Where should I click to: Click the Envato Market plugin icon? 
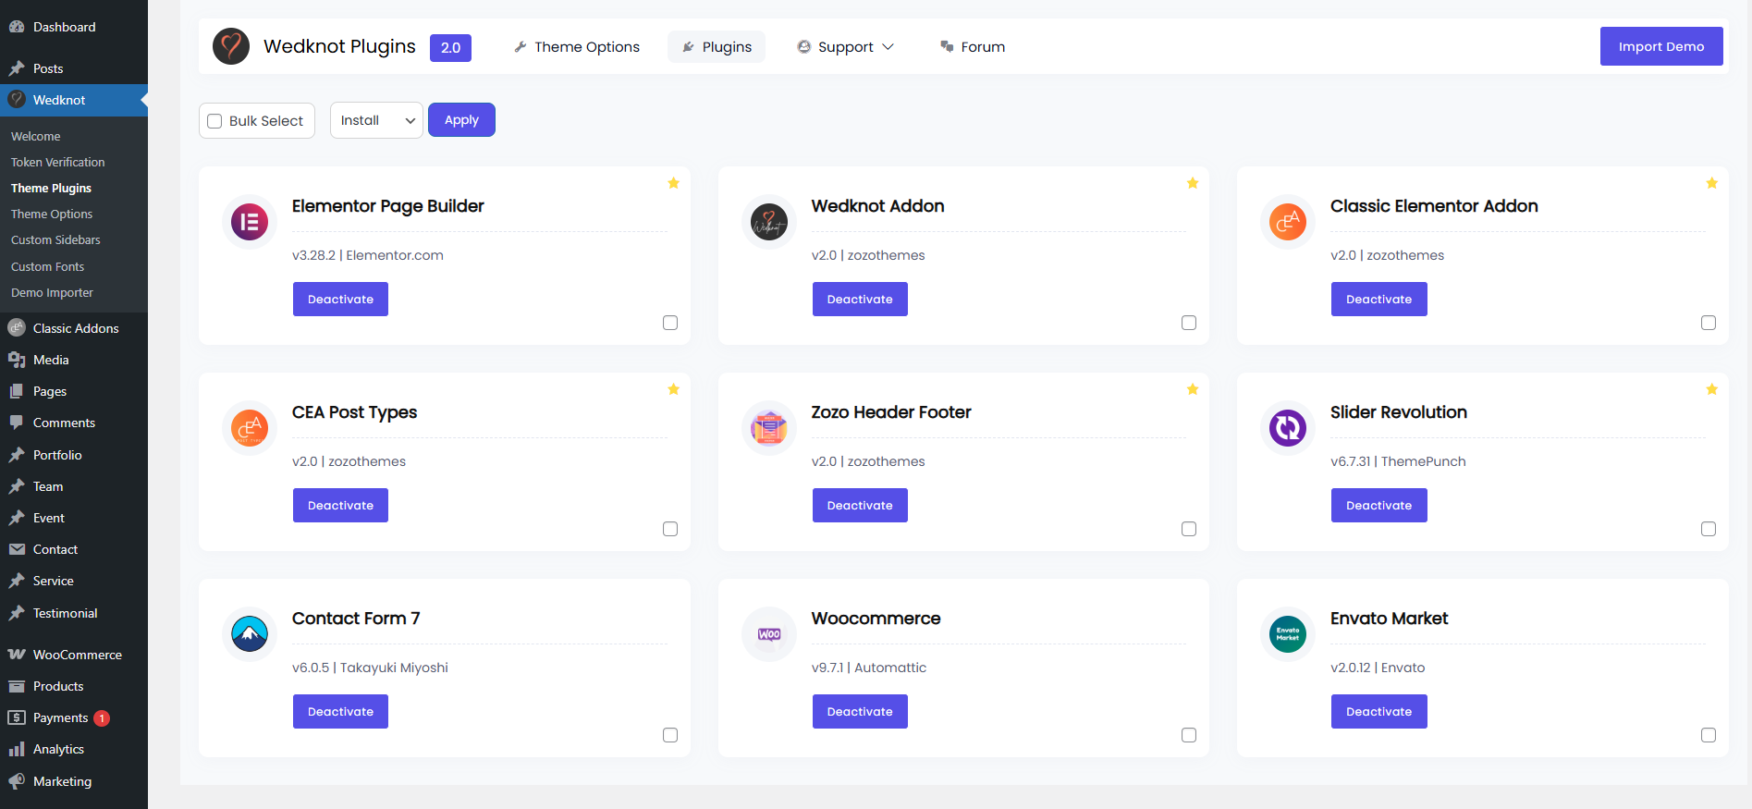(x=1287, y=634)
